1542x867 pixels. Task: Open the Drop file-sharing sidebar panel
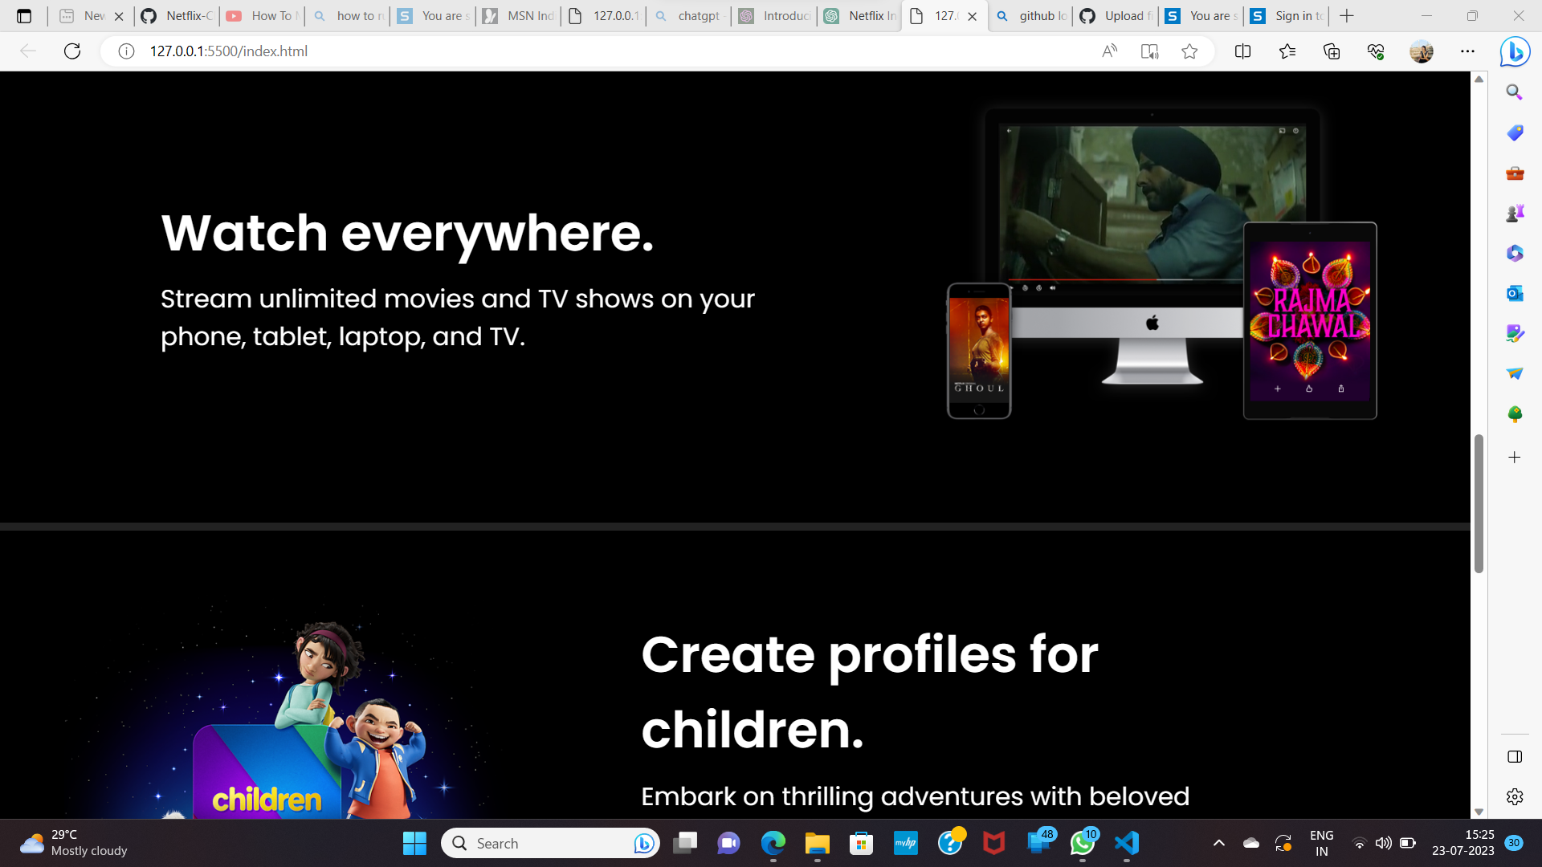(x=1514, y=373)
